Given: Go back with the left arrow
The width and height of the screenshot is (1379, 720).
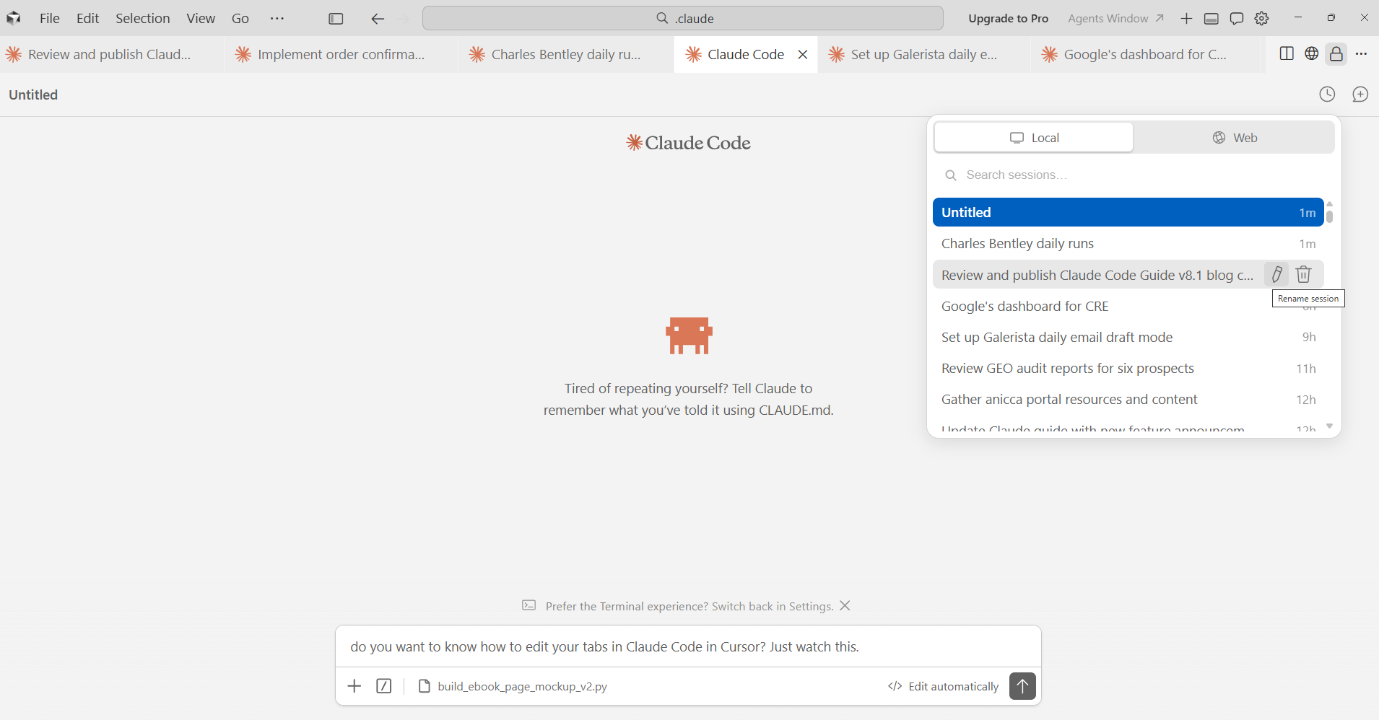Looking at the screenshot, I should [378, 19].
